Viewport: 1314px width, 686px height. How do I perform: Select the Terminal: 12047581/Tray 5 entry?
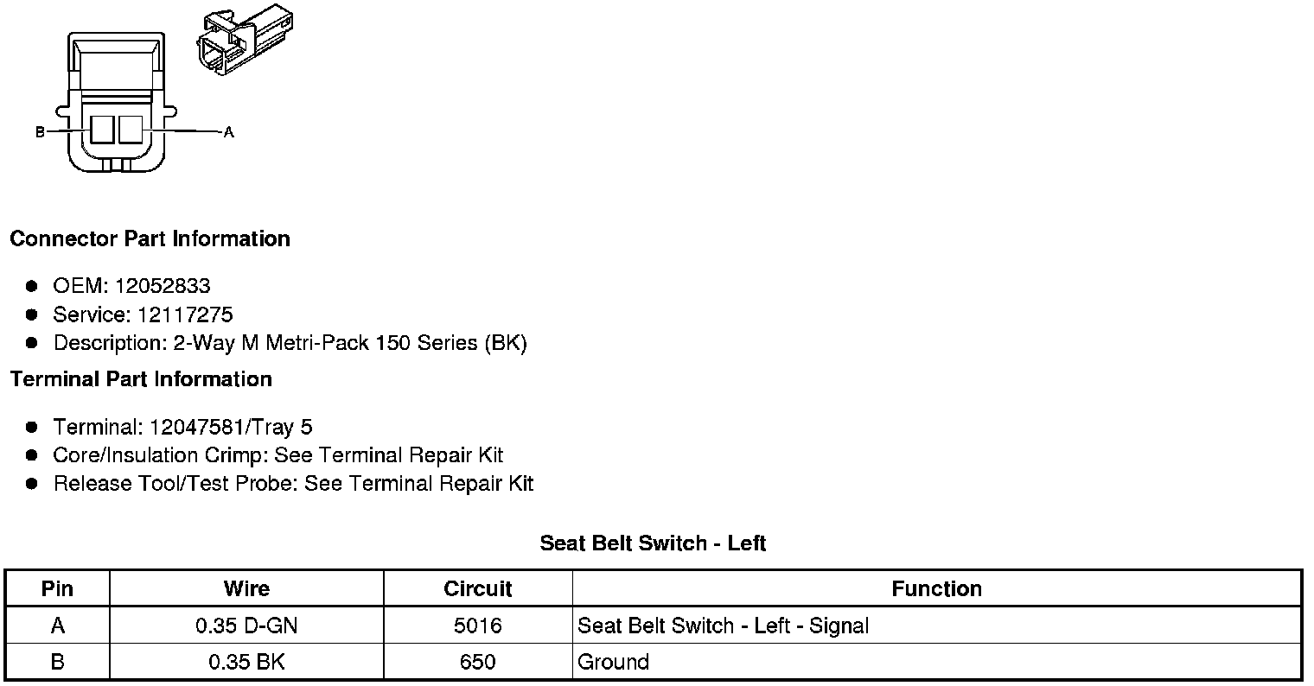click(182, 427)
